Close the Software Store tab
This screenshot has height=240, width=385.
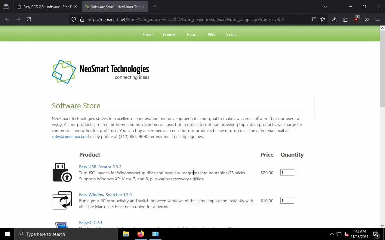click(x=143, y=7)
